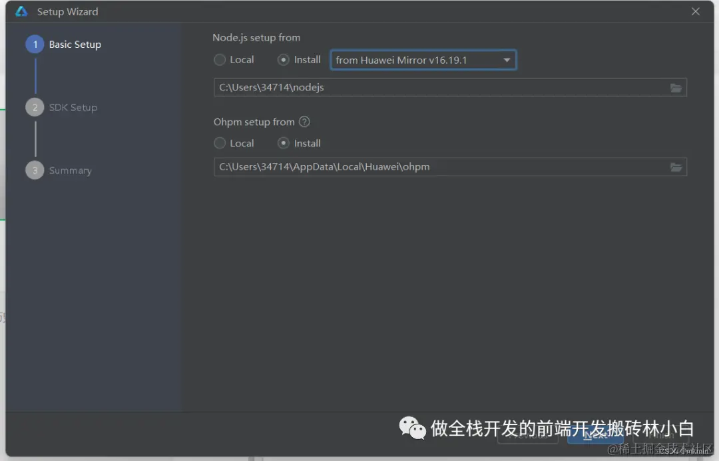719x461 pixels.
Task: Close the Setup Wizard dialog
Action: 696,11
